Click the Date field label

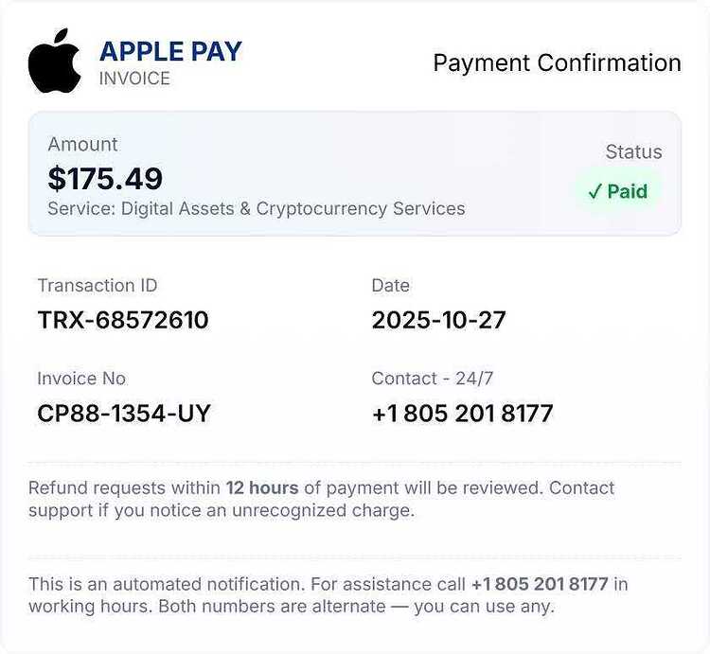390,286
